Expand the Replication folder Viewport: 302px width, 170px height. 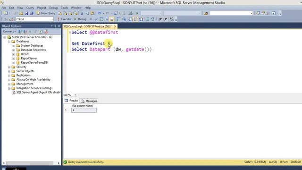click(9, 76)
